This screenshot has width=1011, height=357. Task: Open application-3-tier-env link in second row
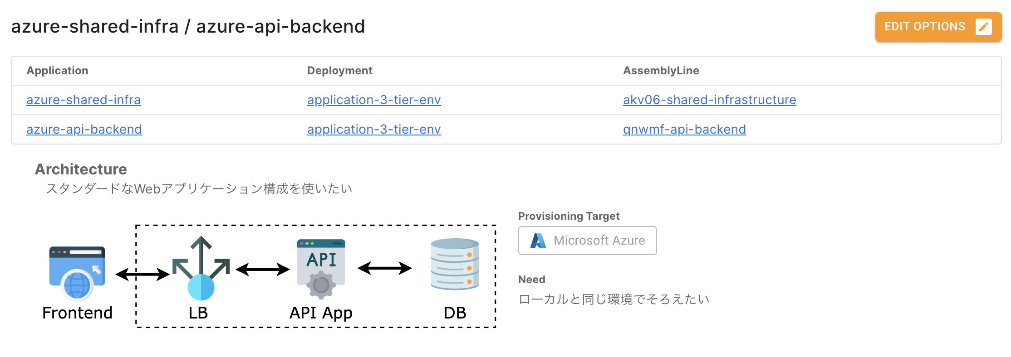pyautogui.click(x=374, y=130)
